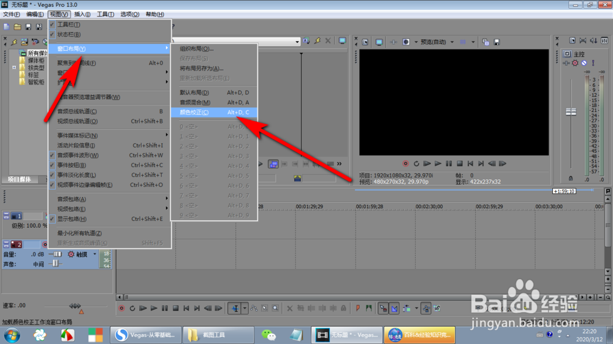Viewport: 613px width, 344px height.
Task: Click Dim Output icon in master panel
Action: pos(593,40)
